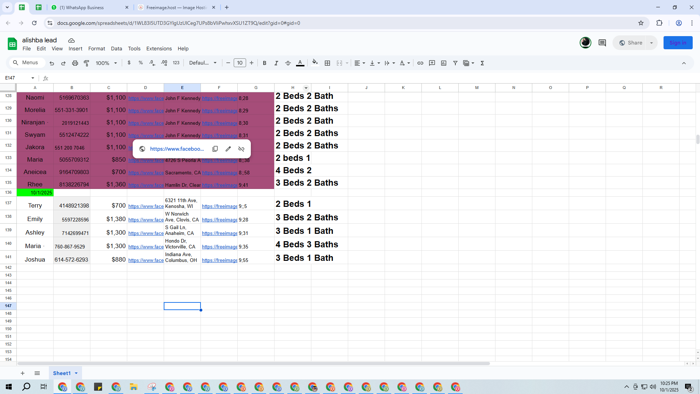
Task: Toggle bold formatting
Action: tap(265, 63)
